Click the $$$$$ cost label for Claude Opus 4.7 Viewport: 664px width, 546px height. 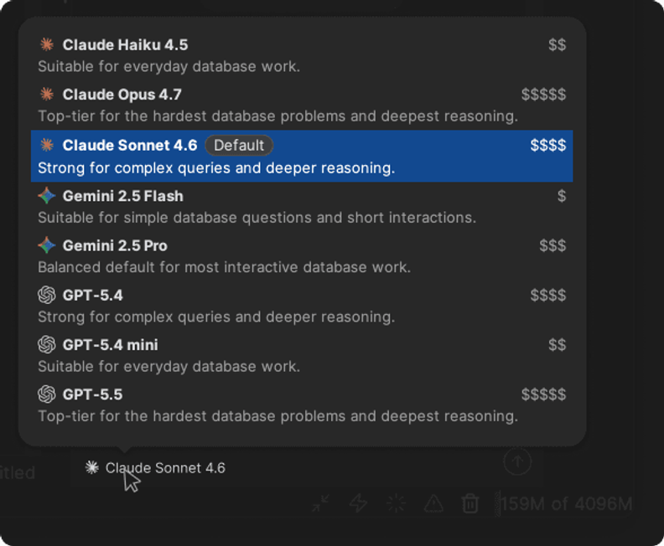[543, 95]
